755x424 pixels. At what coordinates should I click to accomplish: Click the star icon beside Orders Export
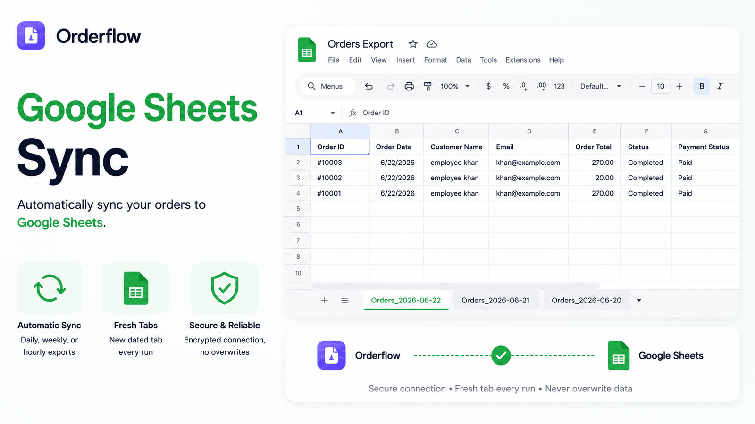(x=413, y=44)
